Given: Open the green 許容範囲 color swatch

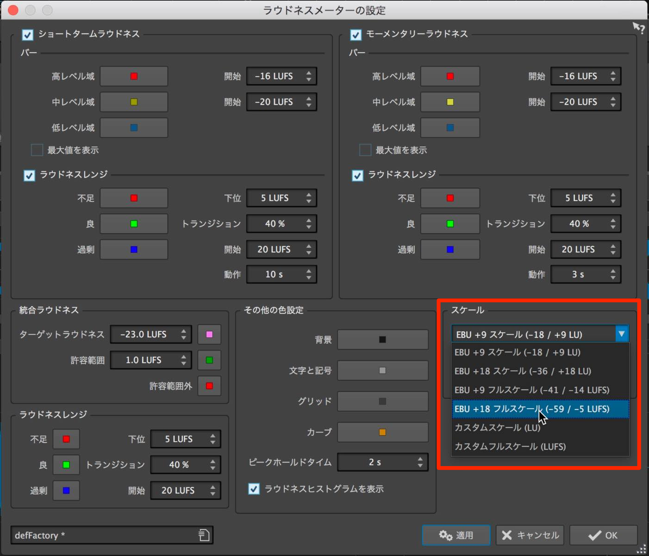Looking at the screenshot, I should tap(209, 360).
